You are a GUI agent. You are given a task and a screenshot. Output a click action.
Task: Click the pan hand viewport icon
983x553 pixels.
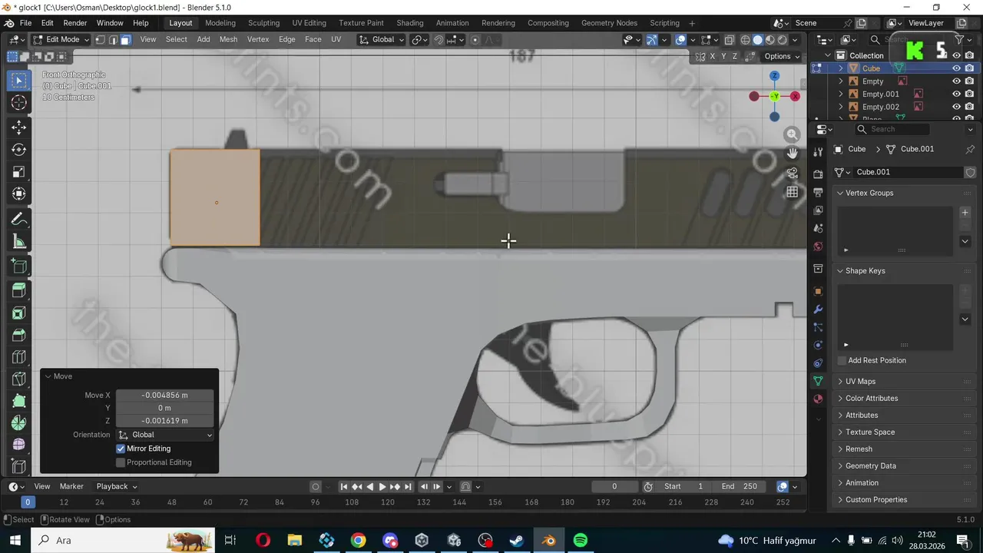tap(792, 154)
